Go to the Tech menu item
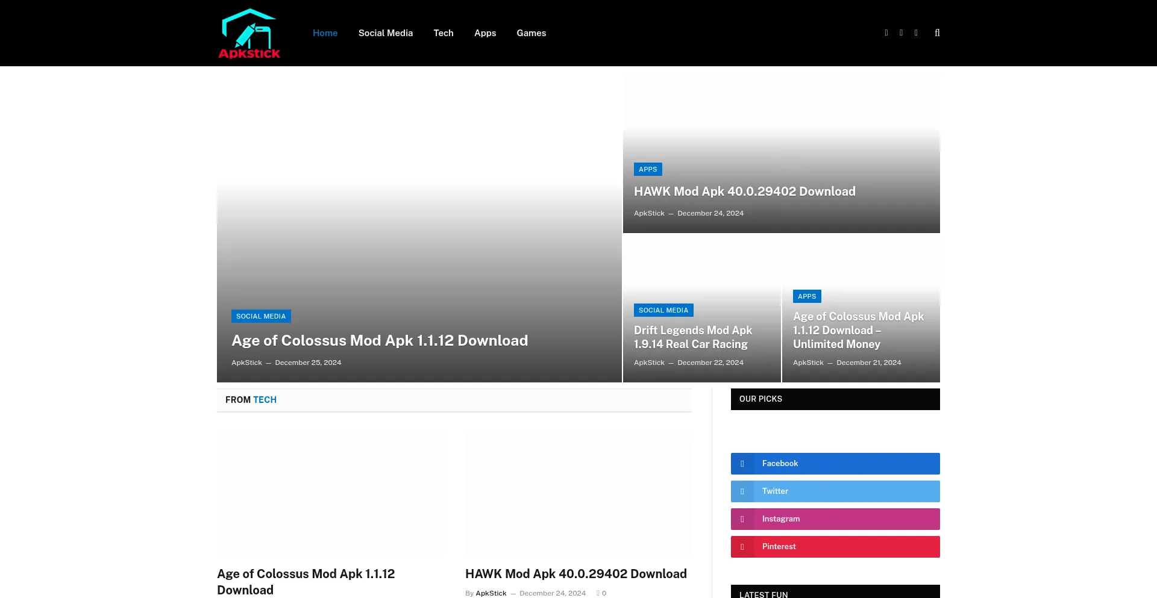The width and height of the screenshot is (1157, 598). pos(444,33)
